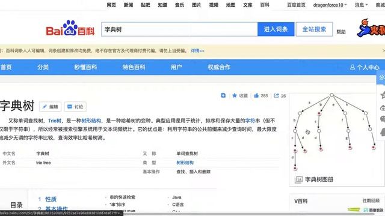Screen dimensions: 385x216
Task: Select the 音乐 top nav item
Action: [179, 5]
